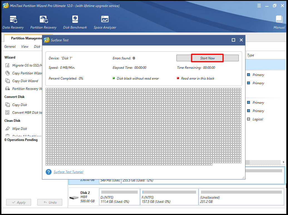This screenshot has height=215, width=288.
Task: Launch Partition Recovery from the toolbar
Action: point(43,22)
